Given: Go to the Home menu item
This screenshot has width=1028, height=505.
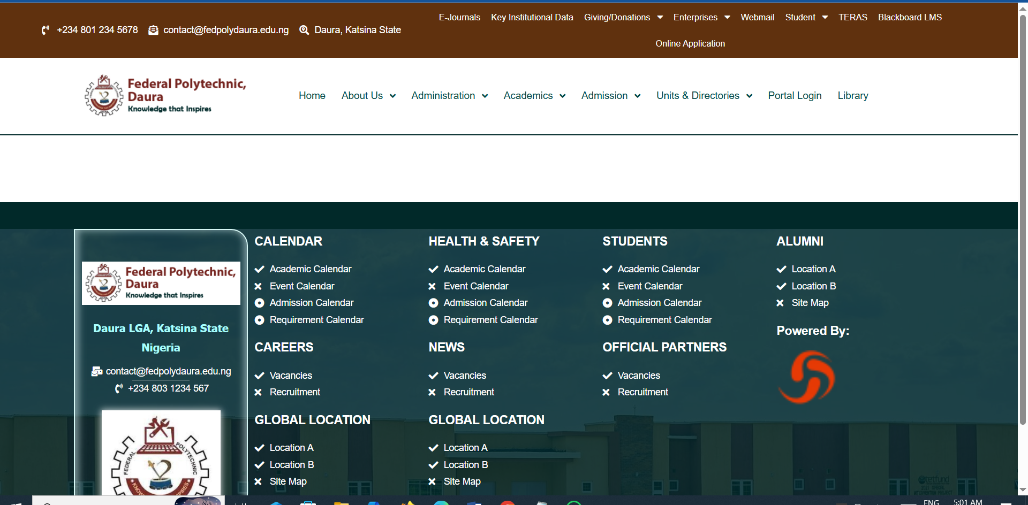Looking at the screenshot, I should pos(312,96).
